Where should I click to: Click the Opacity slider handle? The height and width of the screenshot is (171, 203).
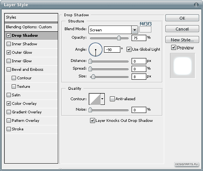click(119, 38)
